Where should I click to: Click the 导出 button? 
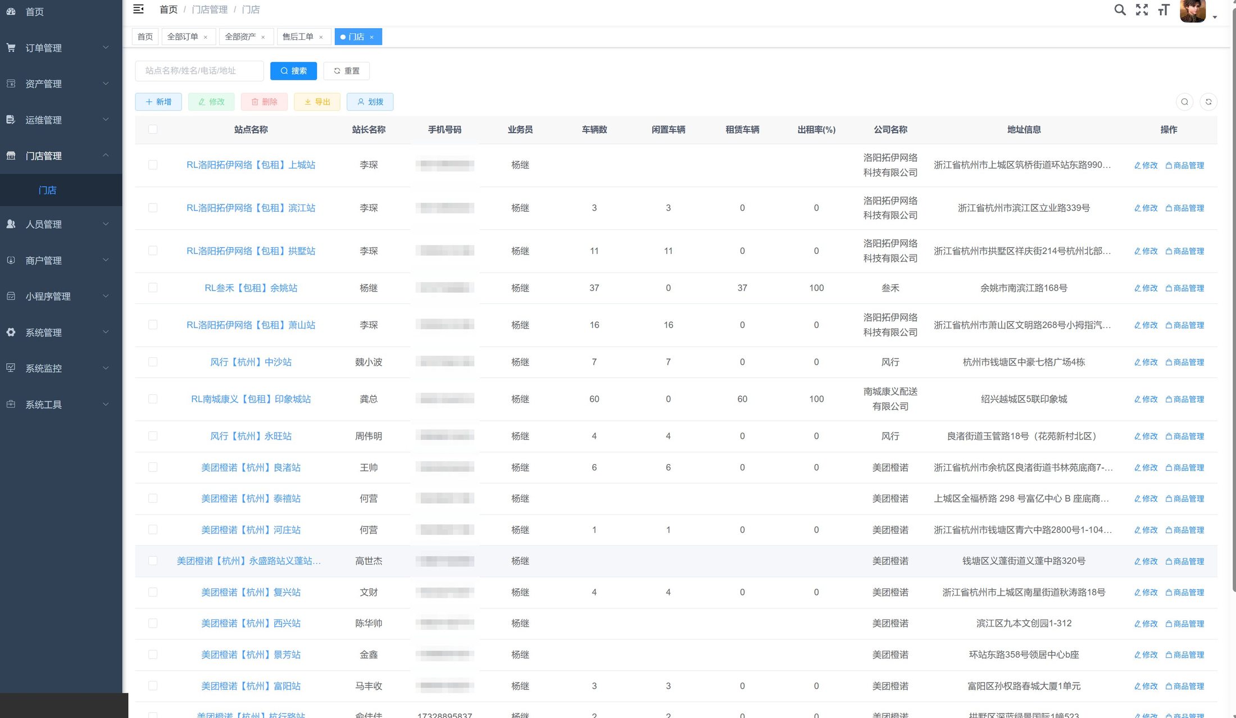(317, 102)
